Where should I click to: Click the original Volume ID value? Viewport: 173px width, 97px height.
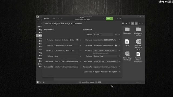pos(66,51)
